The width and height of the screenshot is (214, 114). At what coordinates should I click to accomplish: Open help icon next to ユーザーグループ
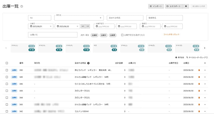coord(207,57)
